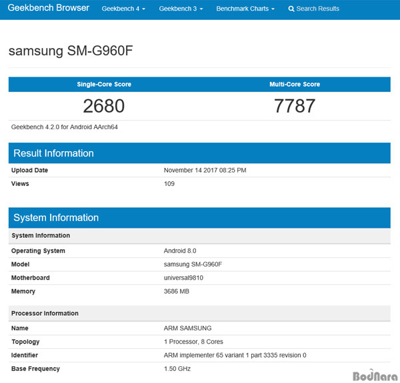The width and height of the screenshot is (400, 383).
Task: Click the Topology label
Action: coord(25,342)
